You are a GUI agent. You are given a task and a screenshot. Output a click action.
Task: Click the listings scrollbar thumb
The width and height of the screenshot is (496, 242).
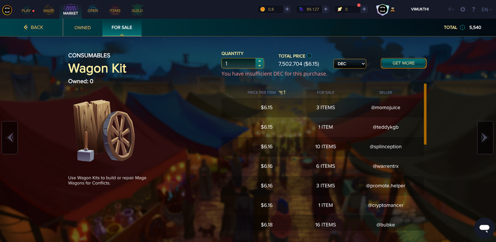coord(425,114)
